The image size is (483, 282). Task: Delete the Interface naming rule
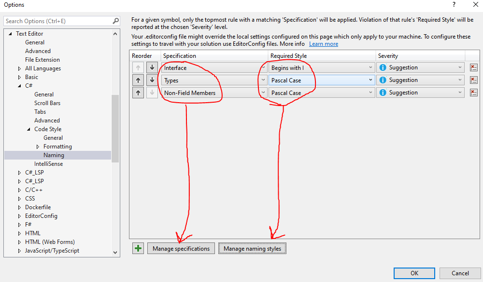pyautogui.click(x=473, y=67)
